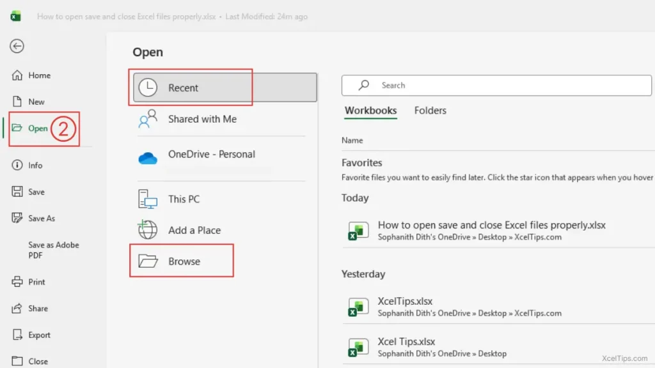This screenshot has width=655, height=368.
Task: Click the Add a Place globe icon
Action: coord(147,230)
